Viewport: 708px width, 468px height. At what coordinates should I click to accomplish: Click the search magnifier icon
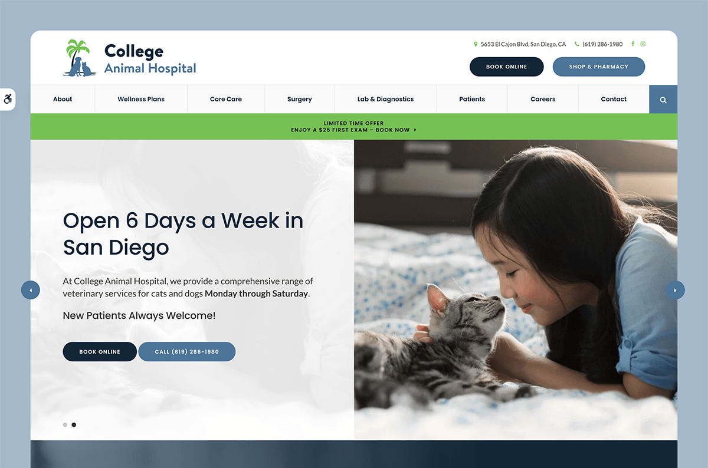click(663, 100)
